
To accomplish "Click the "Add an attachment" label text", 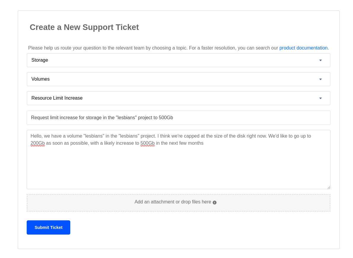I will tap(172, 202).
